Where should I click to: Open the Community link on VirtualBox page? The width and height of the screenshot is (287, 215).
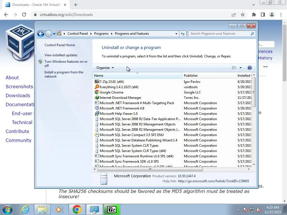click(x=18, y=140)
